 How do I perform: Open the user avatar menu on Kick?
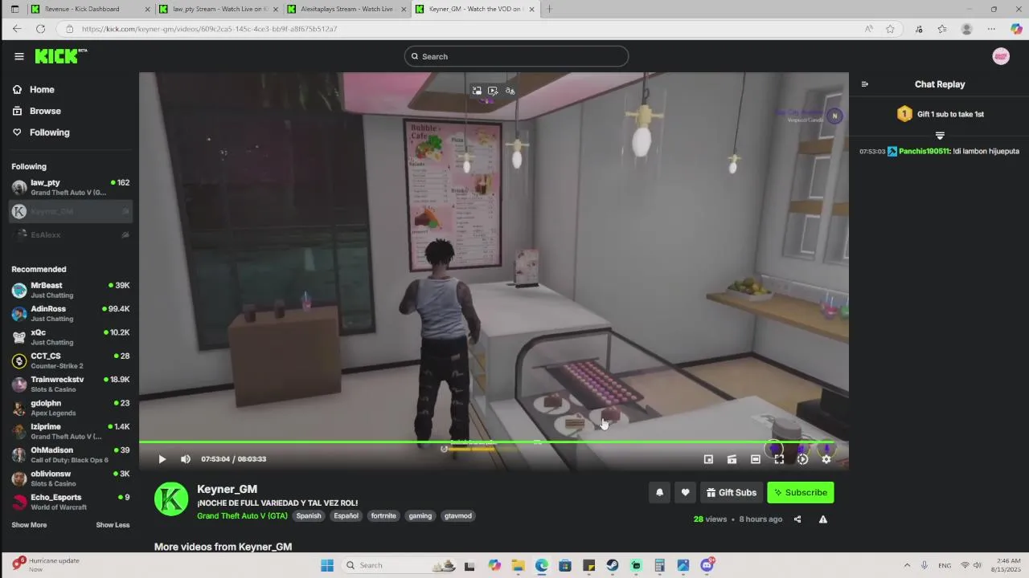point(1001,56)
